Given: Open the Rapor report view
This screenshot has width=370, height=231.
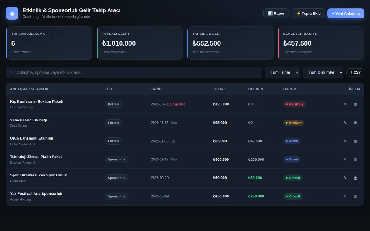Looking at the screenshot, I should [x=276, y=14].
